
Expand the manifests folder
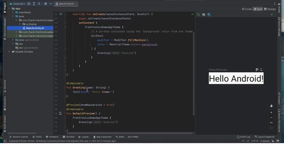pyautogui.click(x=13, y=12)
